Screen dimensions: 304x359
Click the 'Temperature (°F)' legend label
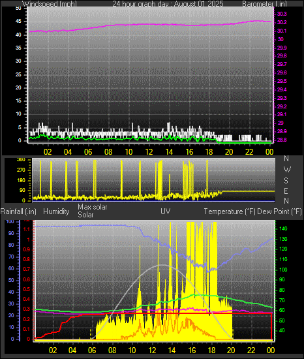(230, 211)
